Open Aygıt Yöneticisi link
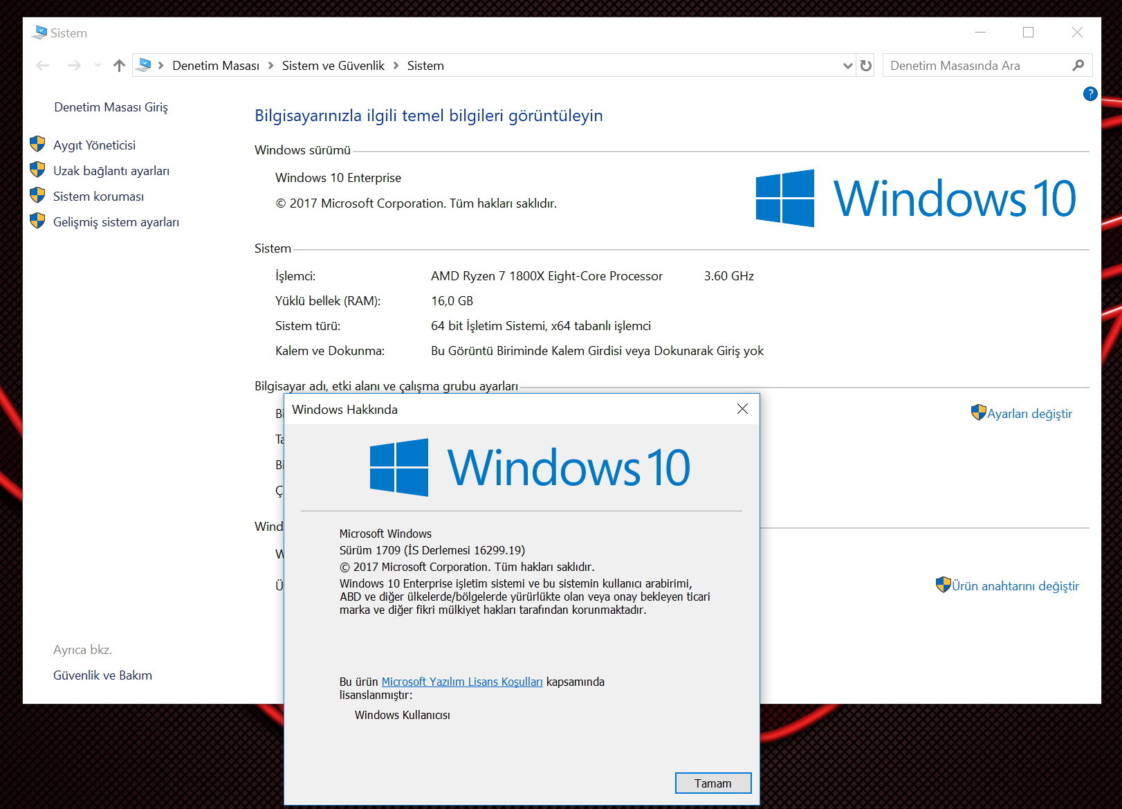Screen dimensions: 1122x809 [x=94, y=145]
